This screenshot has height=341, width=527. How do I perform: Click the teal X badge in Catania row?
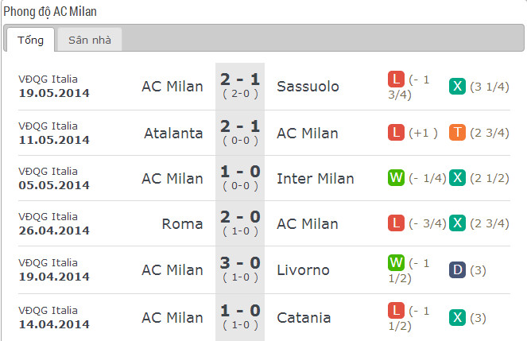457,317
